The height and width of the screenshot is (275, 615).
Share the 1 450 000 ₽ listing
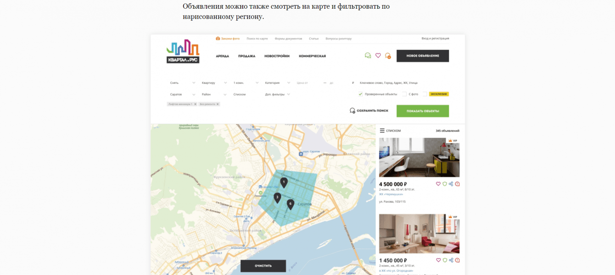coord(451,260)
